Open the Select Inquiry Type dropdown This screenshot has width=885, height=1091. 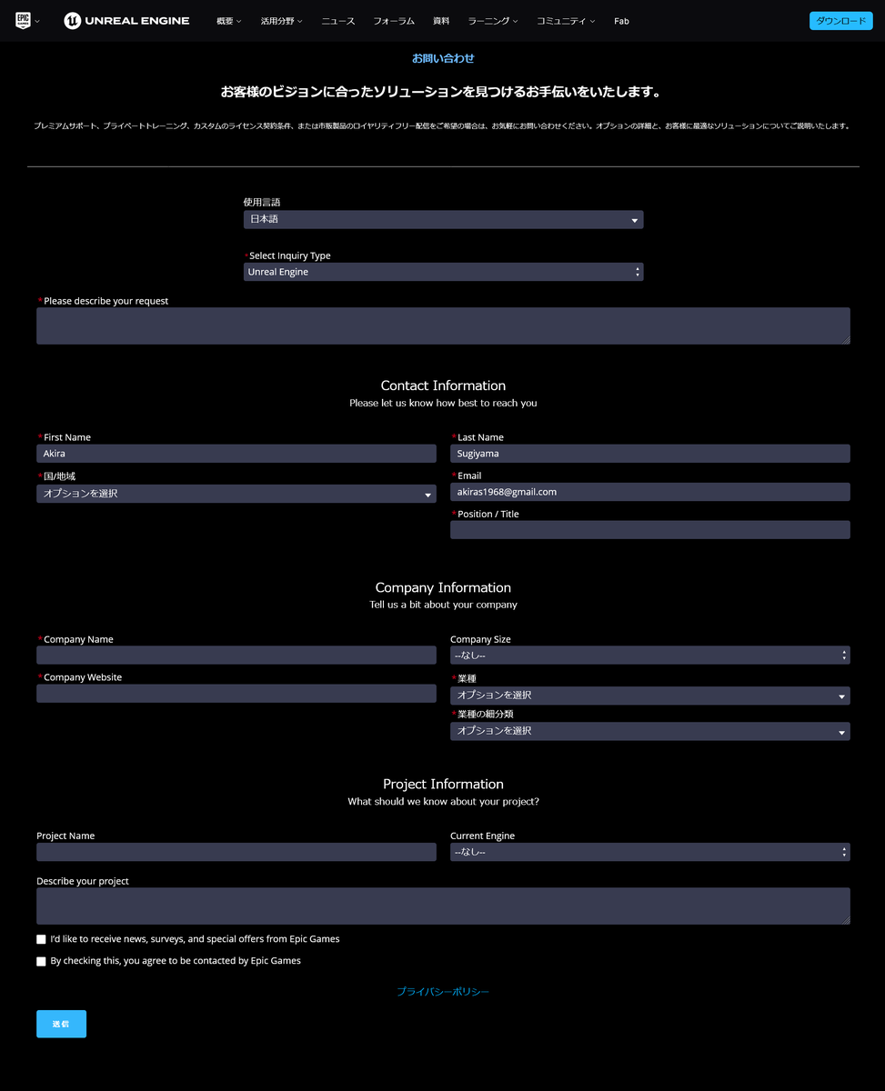443,272
